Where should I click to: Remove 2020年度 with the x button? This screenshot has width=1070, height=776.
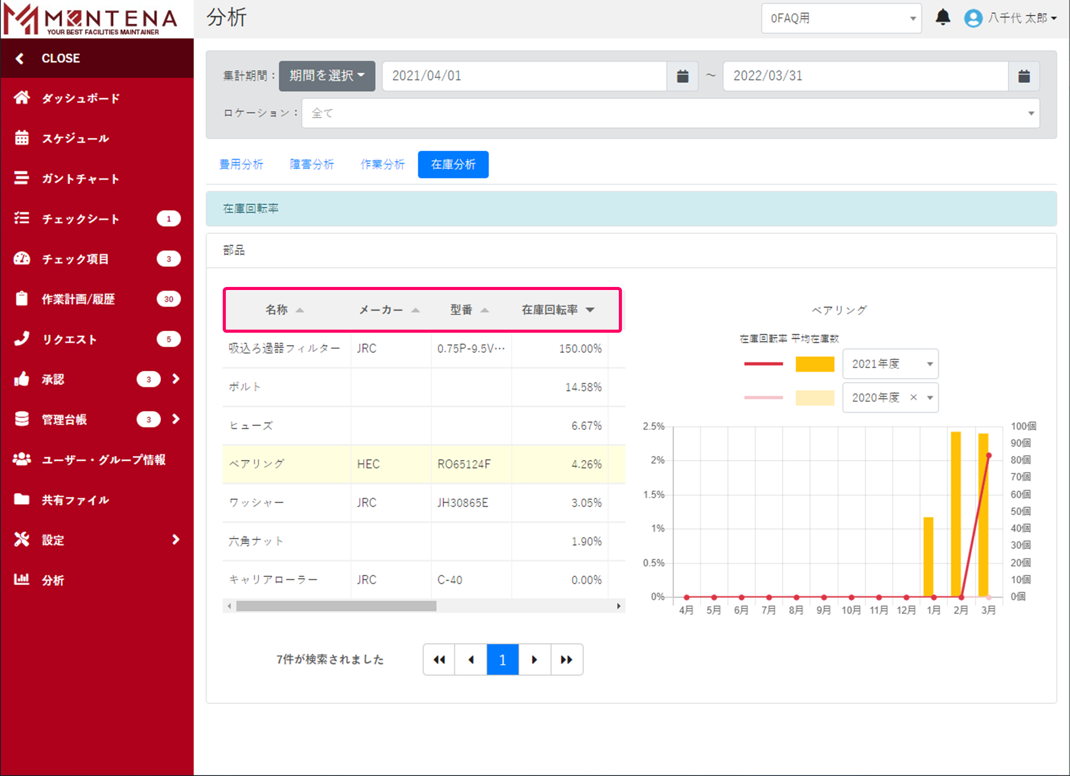click(914, 397)
